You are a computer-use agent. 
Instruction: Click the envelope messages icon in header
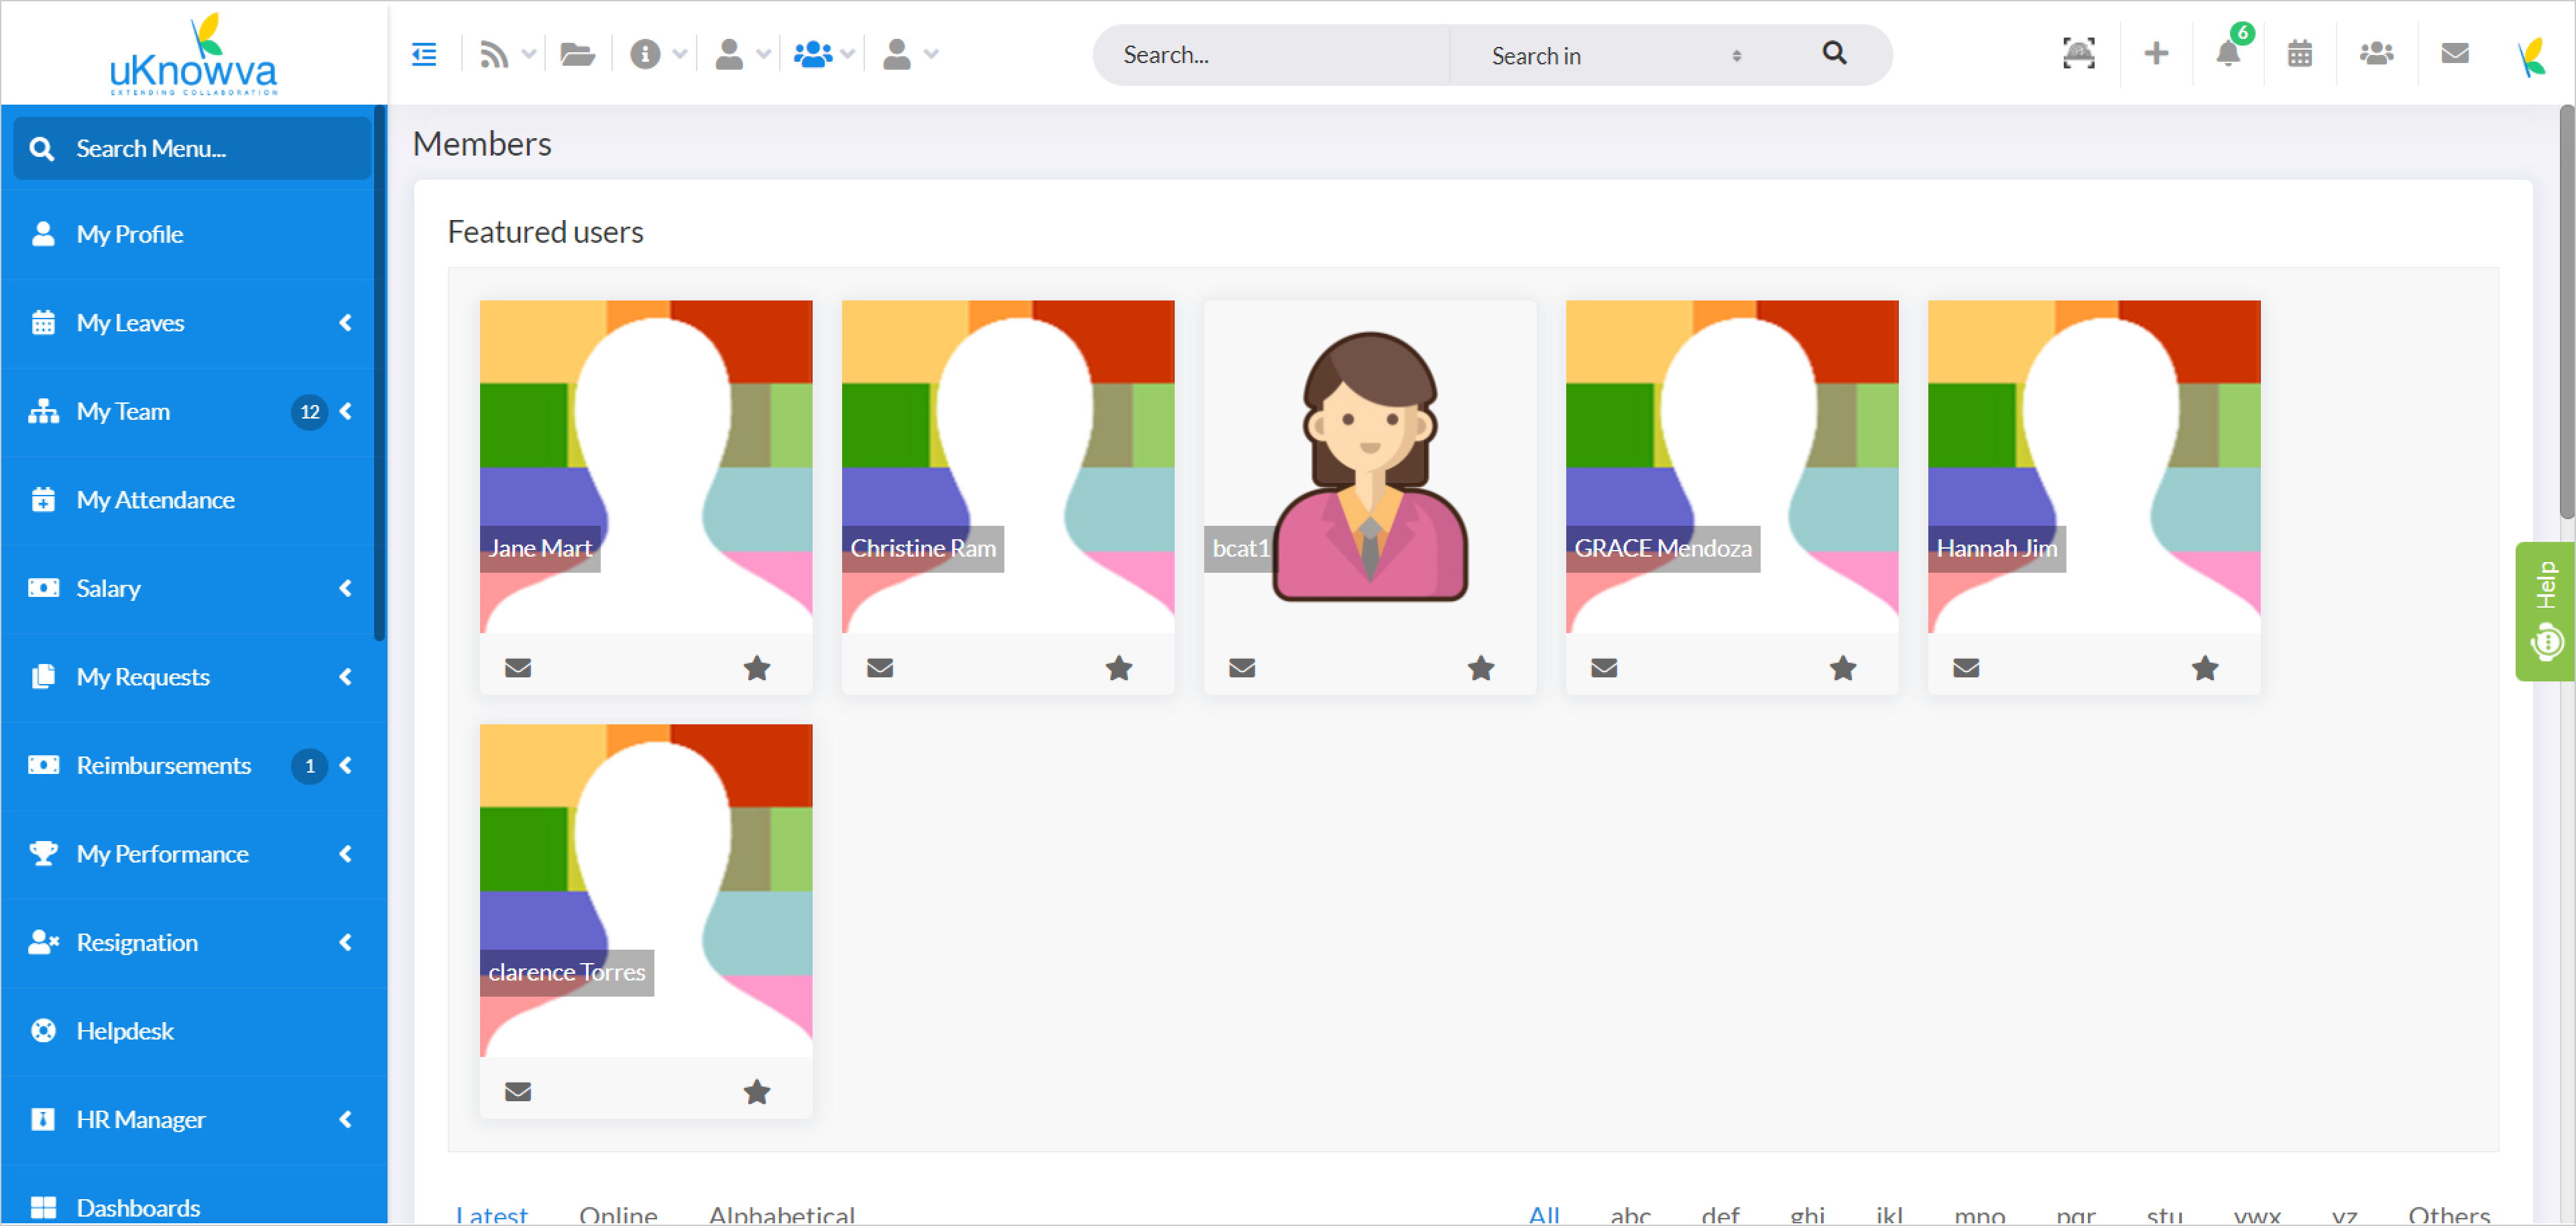(x=2454, y=54)
